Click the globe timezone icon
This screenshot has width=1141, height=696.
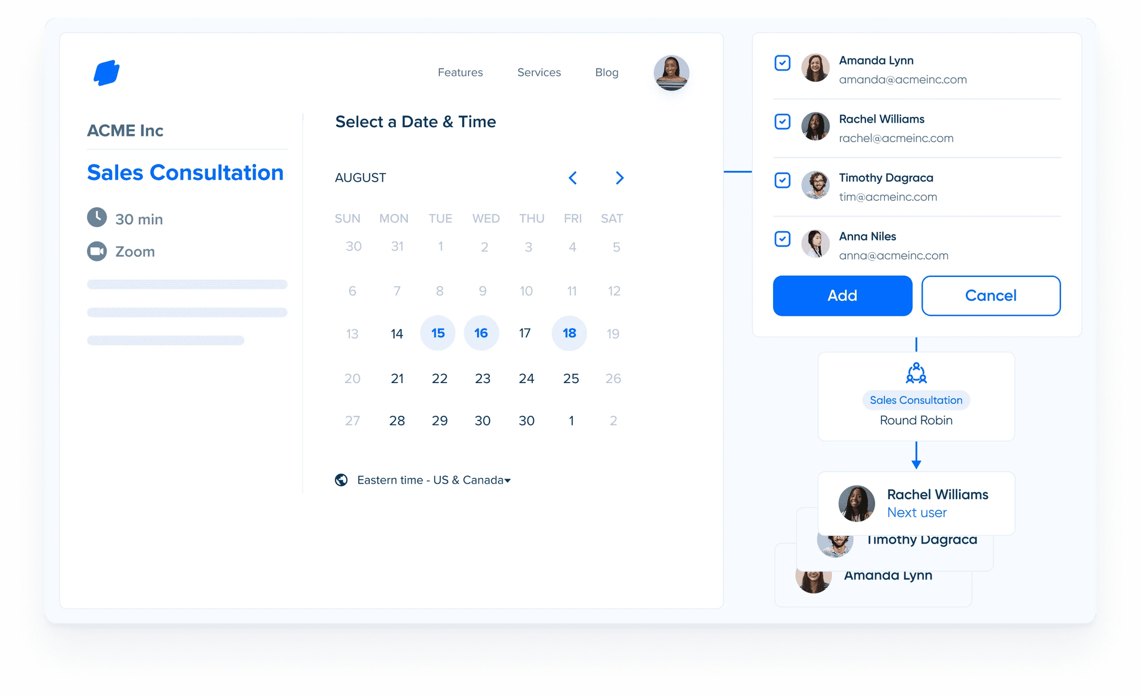(343, 480)
